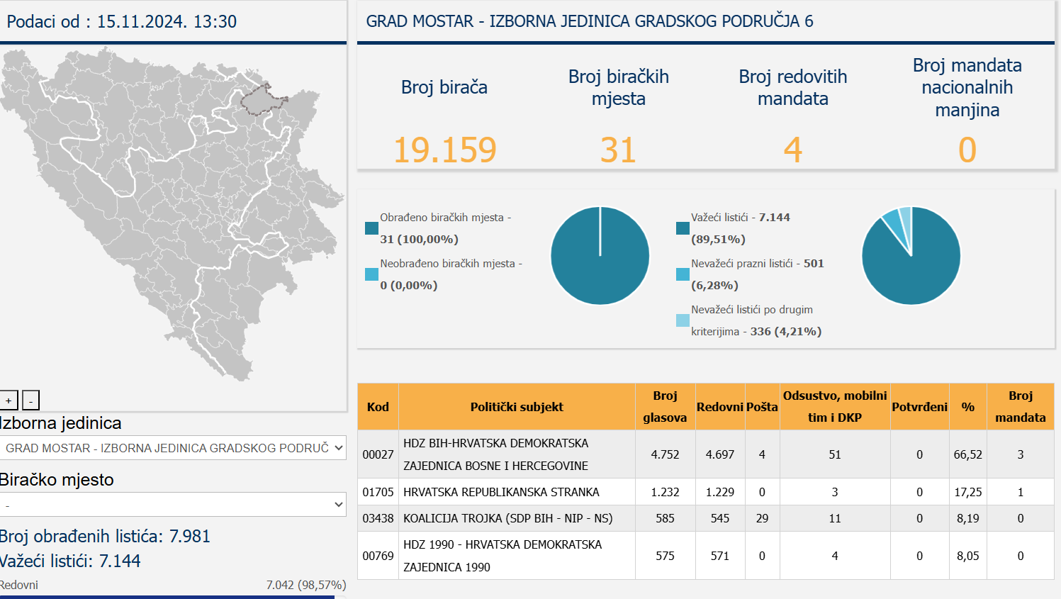Zoom in on the map with plus button
This screenshot has height=599, width=1061.
pos(9,401)
